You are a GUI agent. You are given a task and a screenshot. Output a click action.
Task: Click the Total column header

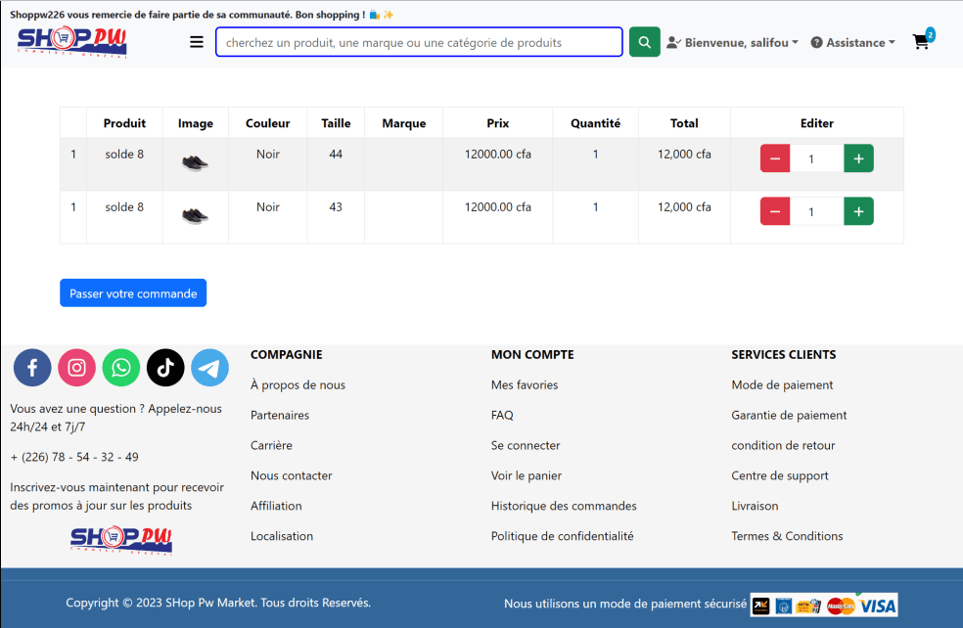(x=684, y=123)
